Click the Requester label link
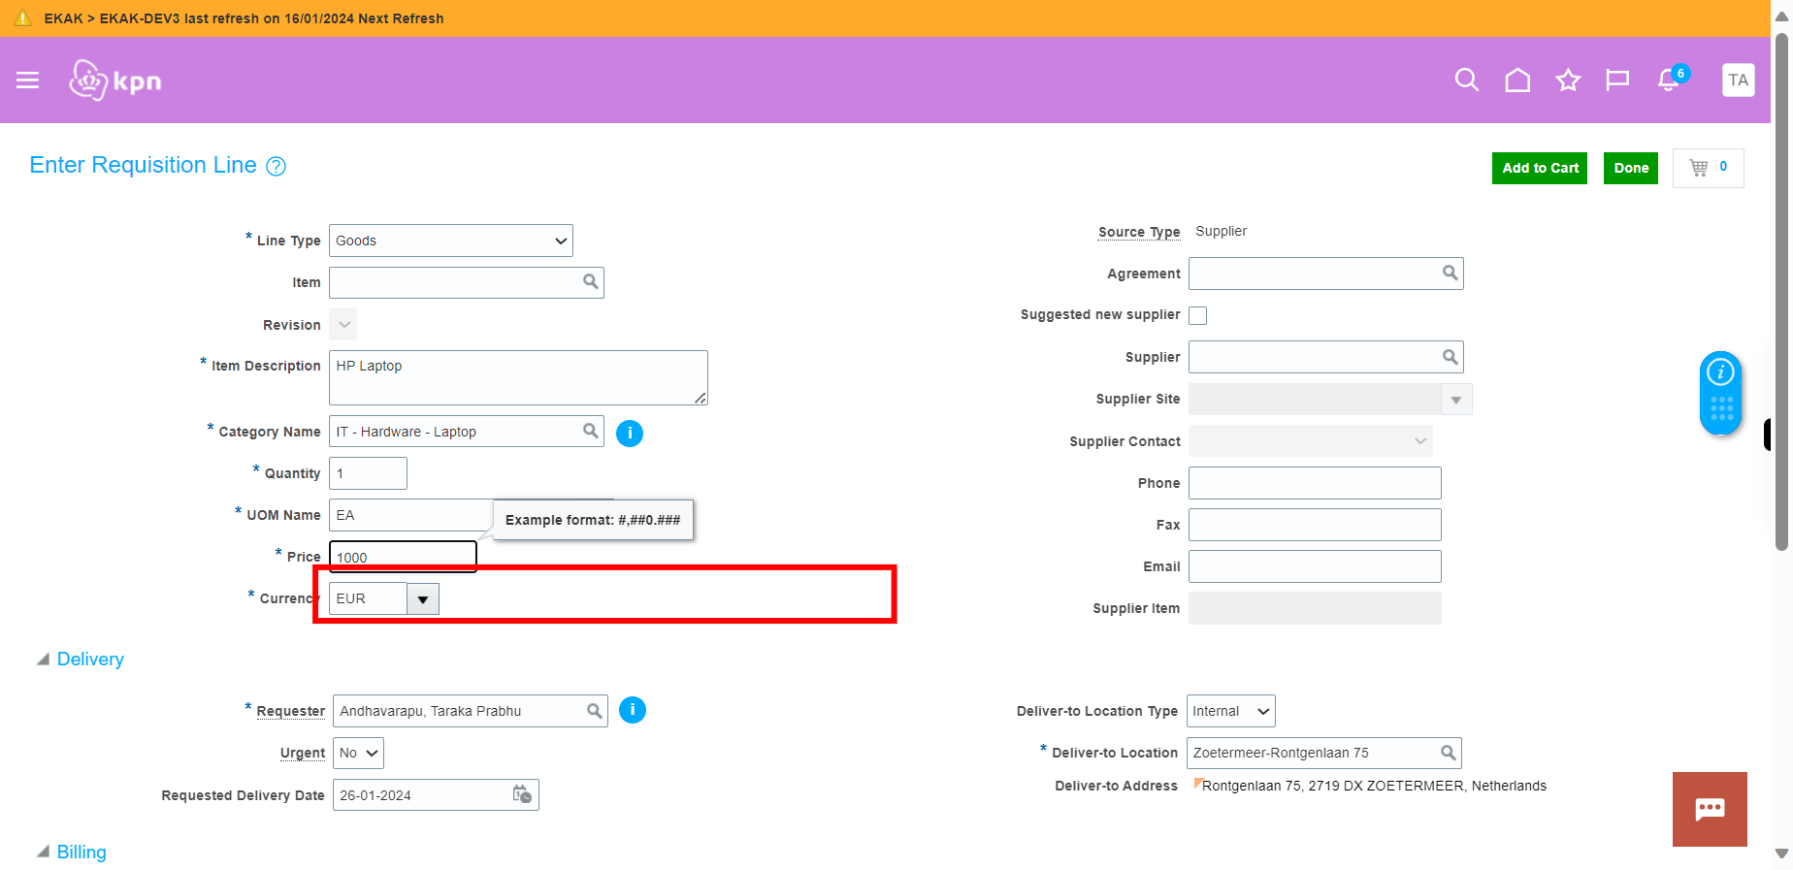Image resolution: width=1793 pixels, height=870 pixels. [x=291, y=711]
